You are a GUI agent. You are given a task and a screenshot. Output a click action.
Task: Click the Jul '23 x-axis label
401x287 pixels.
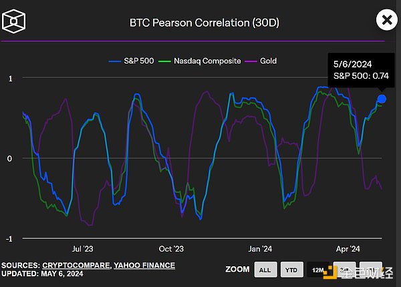[82, 248]
